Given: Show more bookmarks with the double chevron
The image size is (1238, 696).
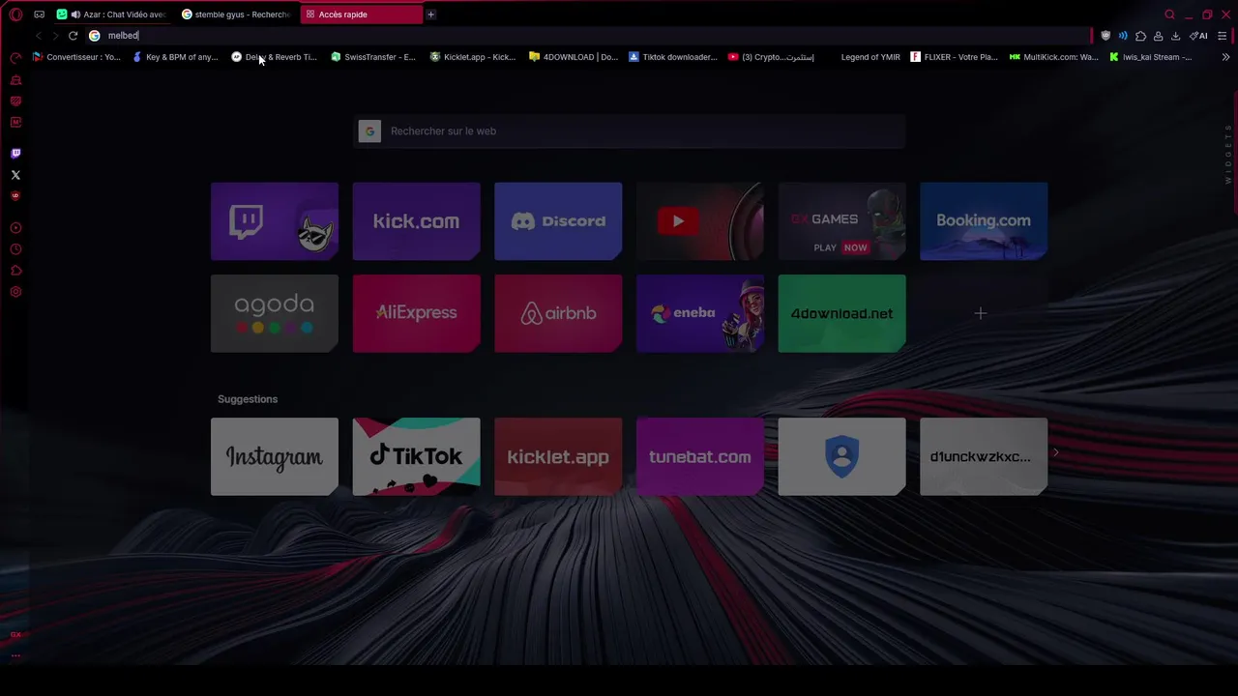Looking at the screenshot, I should coord(1225,57).
